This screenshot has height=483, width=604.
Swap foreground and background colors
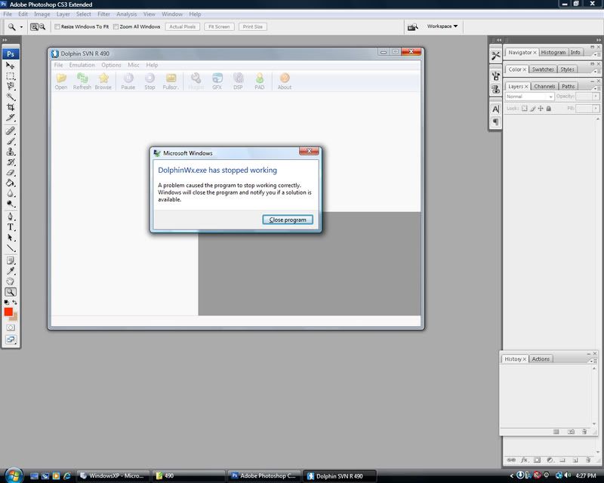pyautogui.click(x=14, y=303)
